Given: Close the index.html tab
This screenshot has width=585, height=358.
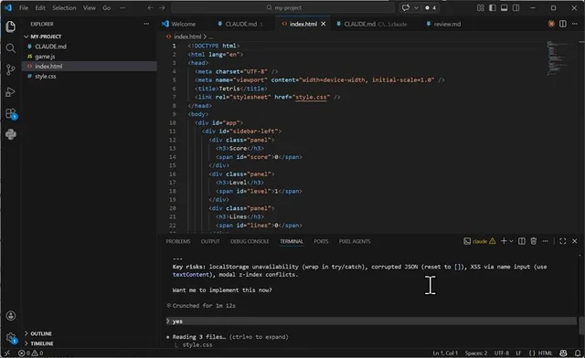Looking at the screenshot, I should coord(323,24).
